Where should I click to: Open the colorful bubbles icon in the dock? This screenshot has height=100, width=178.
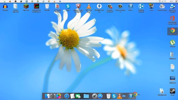coord(58,96)
